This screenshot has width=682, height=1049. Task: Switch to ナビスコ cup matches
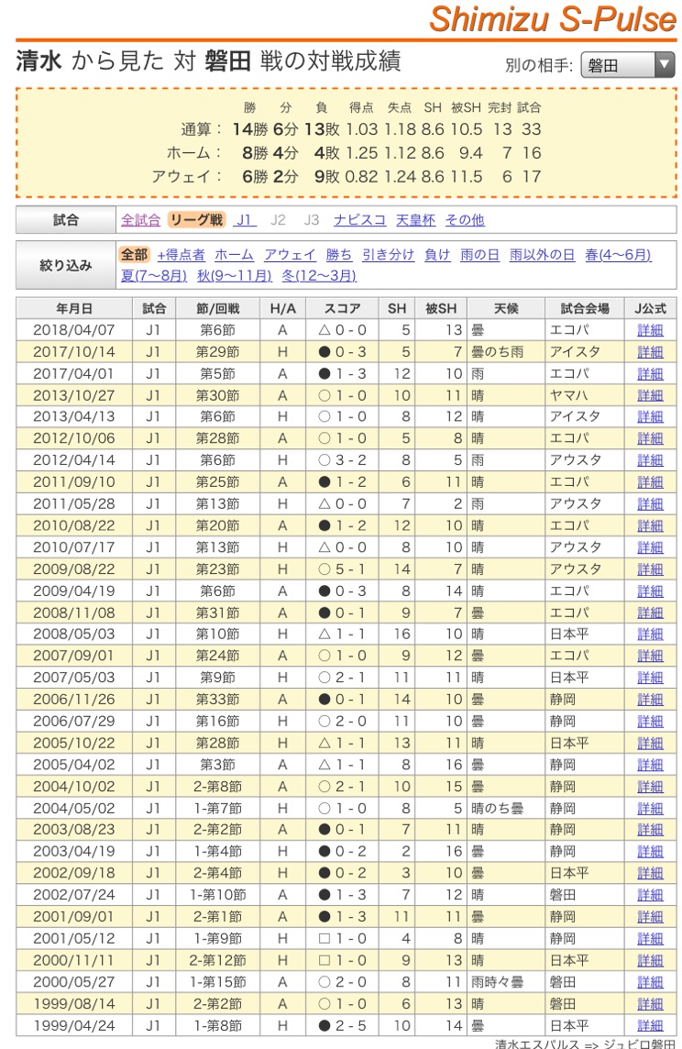(358, 220)
